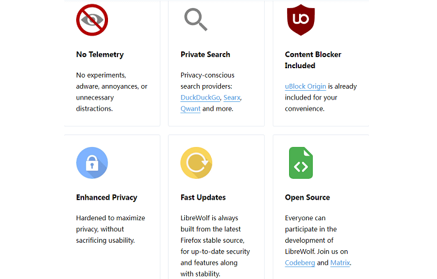Screen dimensions: 437x279
Task: Click the 'No experiments, adware' description paragraph
Action: click(112, 92)
